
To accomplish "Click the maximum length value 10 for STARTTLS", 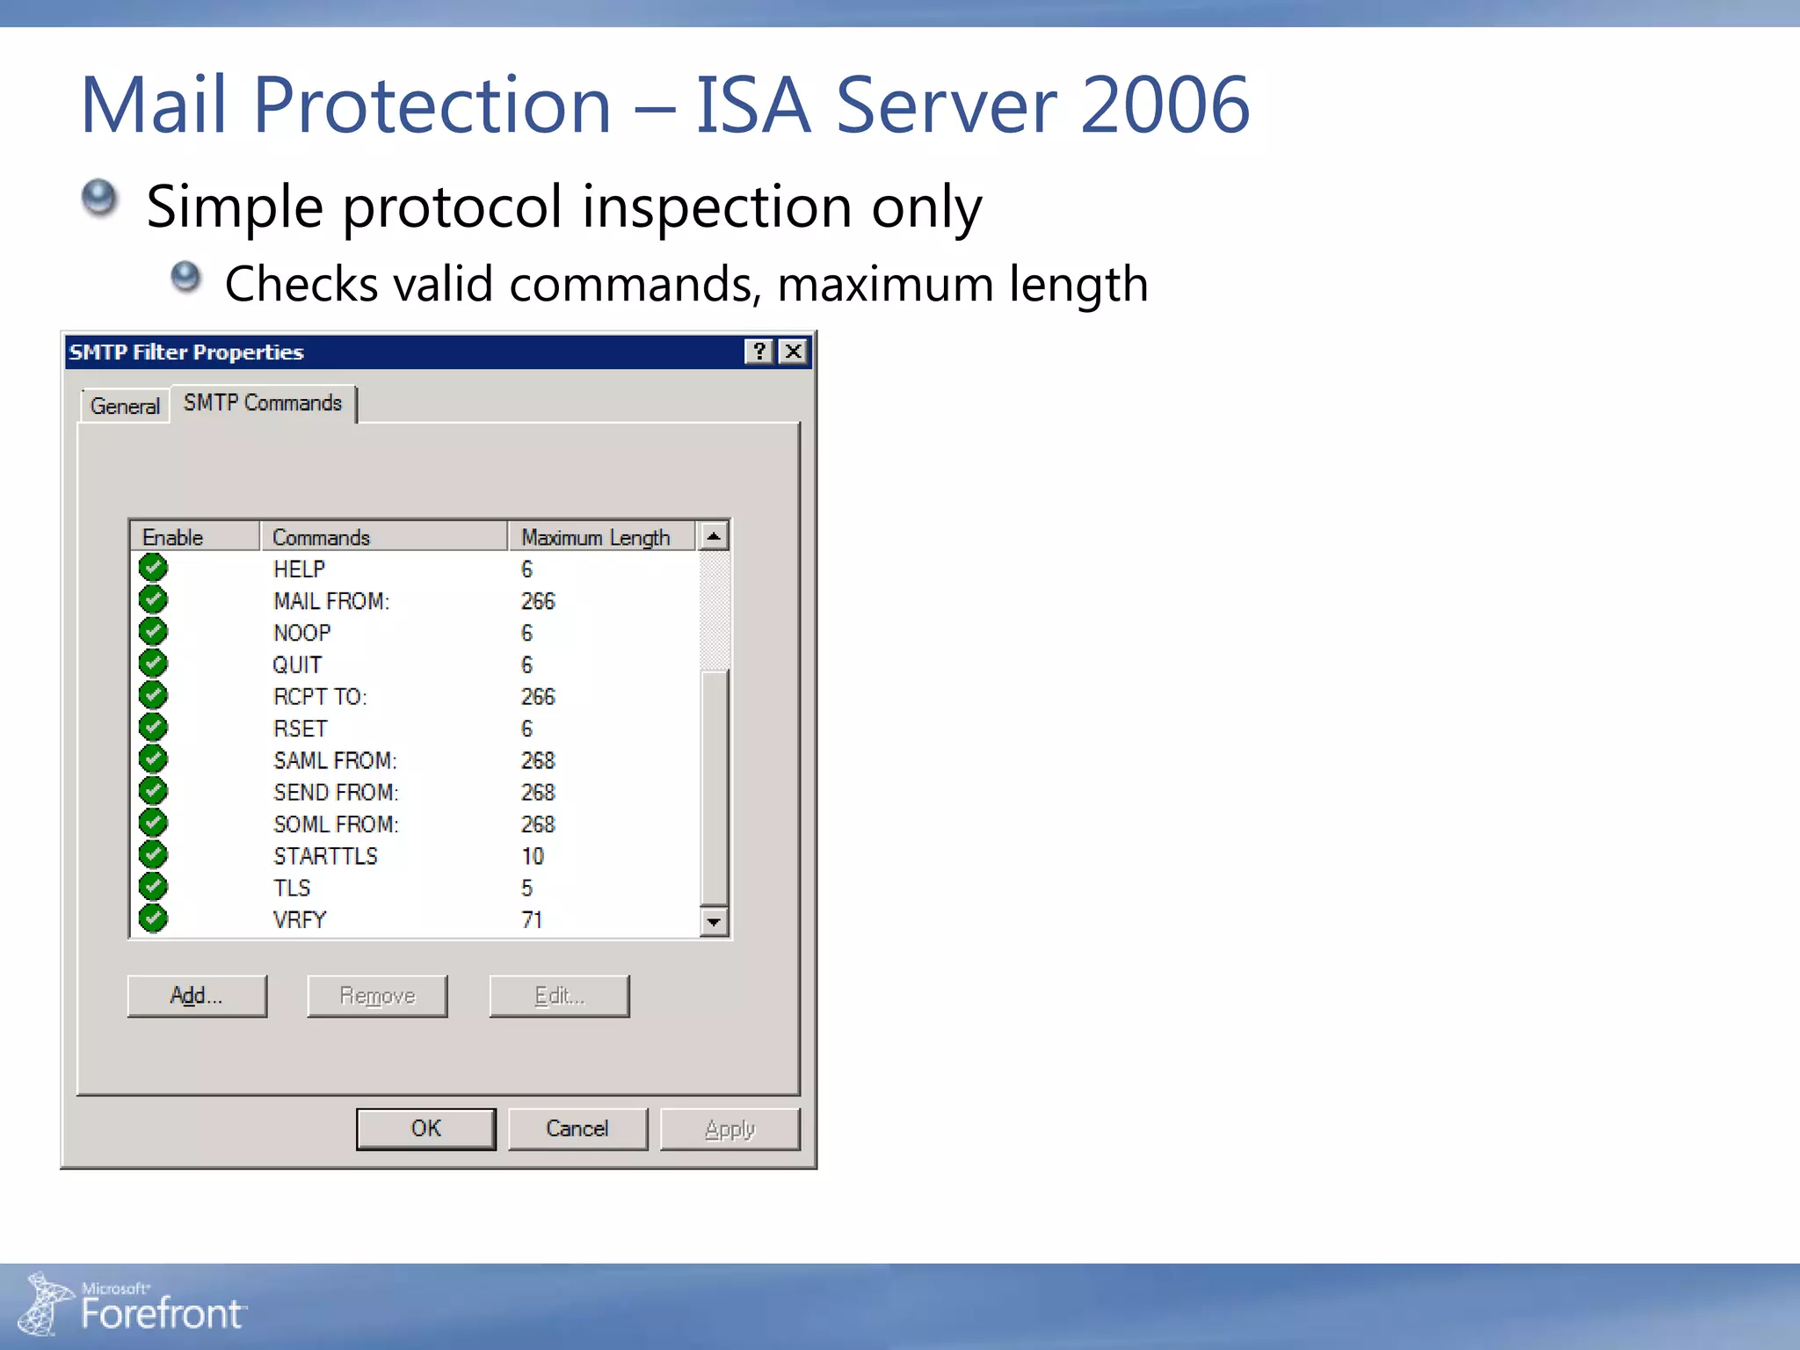I will pos(533,856).
